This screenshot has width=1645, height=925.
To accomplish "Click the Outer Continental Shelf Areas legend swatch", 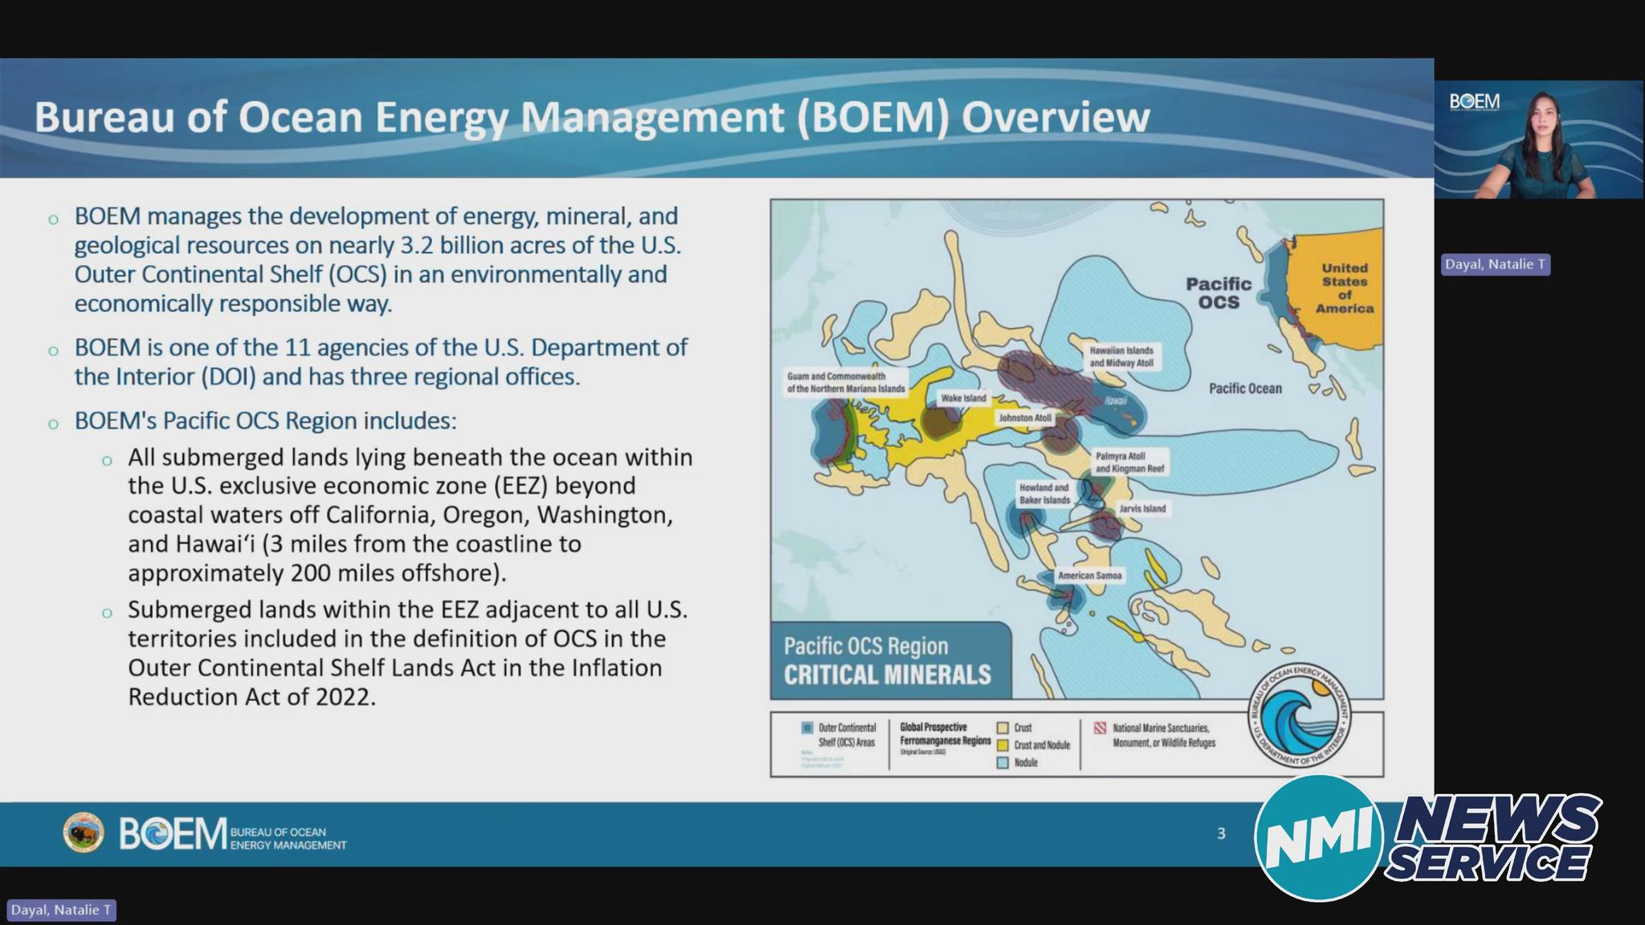I will point(806,727).
